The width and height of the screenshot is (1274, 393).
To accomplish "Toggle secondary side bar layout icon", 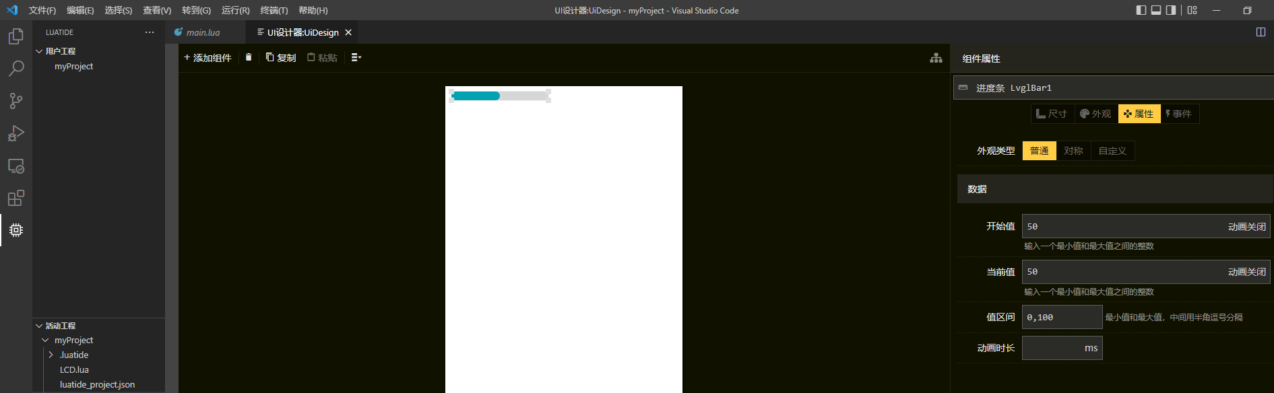I will (1171, 10).
